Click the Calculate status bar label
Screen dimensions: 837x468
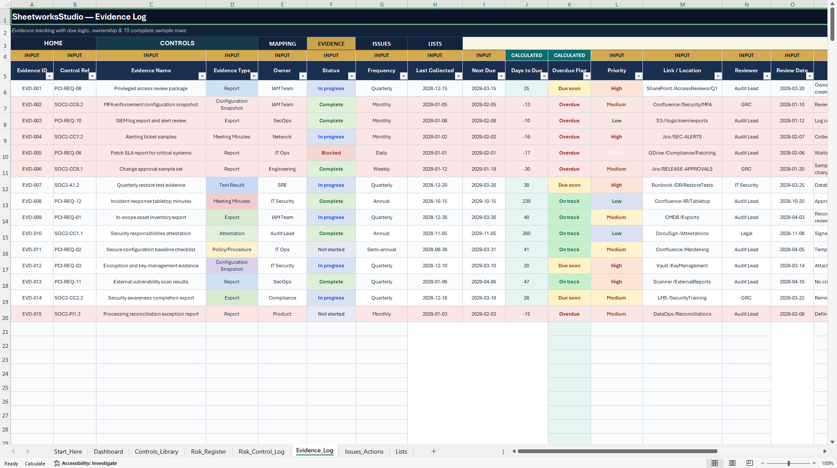35,464
